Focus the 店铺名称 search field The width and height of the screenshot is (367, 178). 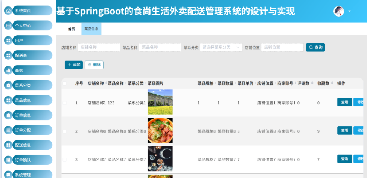(x=99, y=47)
